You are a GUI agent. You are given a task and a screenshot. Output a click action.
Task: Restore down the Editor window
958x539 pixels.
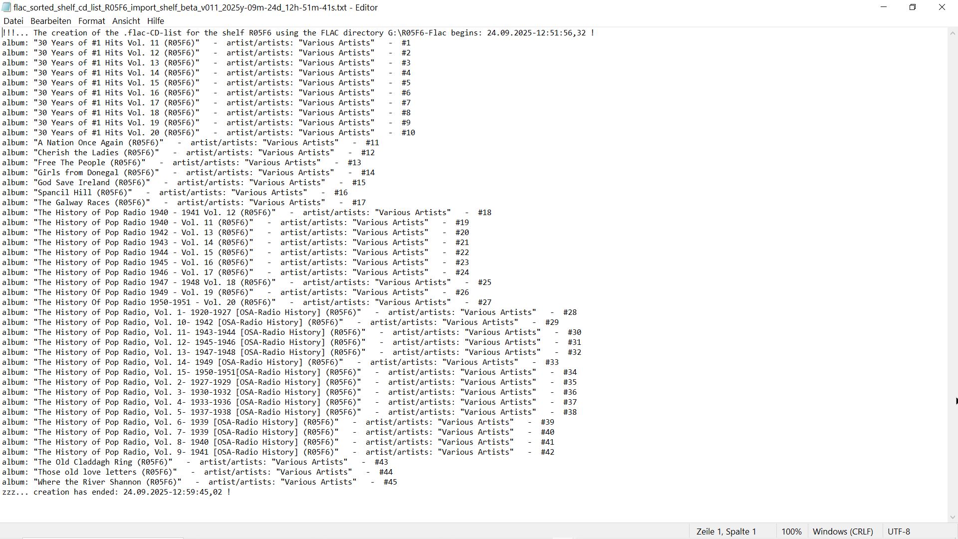point(912,7)
